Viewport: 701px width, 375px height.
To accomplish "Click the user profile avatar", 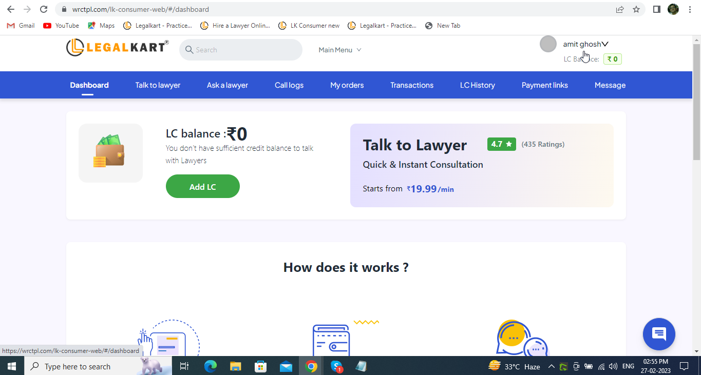I will tap(548, 44).
